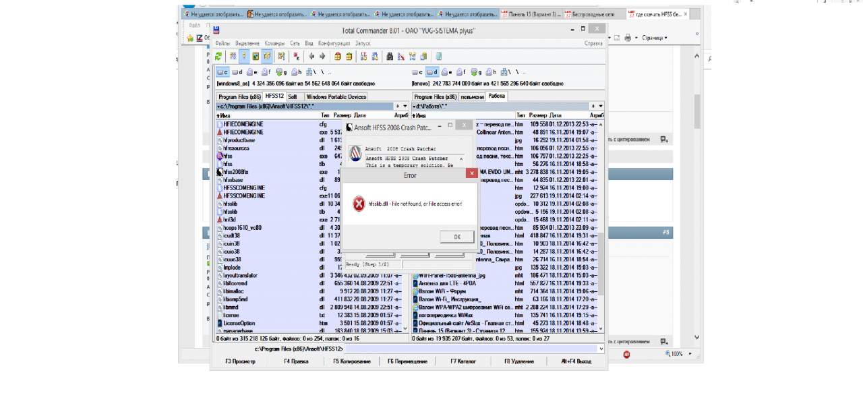Click F7 Каталог button
This screenshot has width=863, height=412.
(463, 361)
